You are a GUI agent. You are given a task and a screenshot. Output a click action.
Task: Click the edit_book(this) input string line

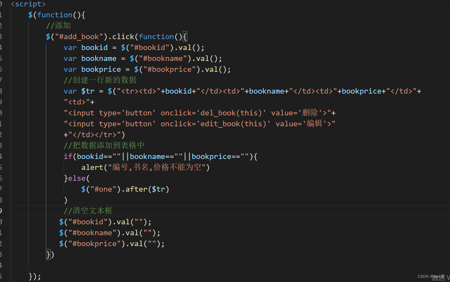pos(199,124)
